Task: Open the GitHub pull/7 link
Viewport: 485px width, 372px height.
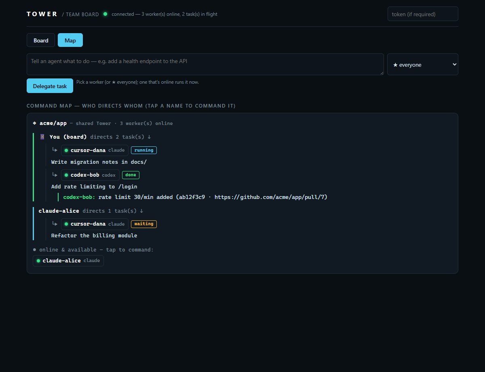Action: [x=269, y=197]
